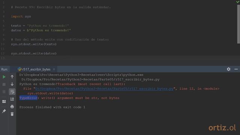The height and width of the screenshot is (135, 240).
Task: Click the editor vertical scrollbar
Action: click(238, 24)
